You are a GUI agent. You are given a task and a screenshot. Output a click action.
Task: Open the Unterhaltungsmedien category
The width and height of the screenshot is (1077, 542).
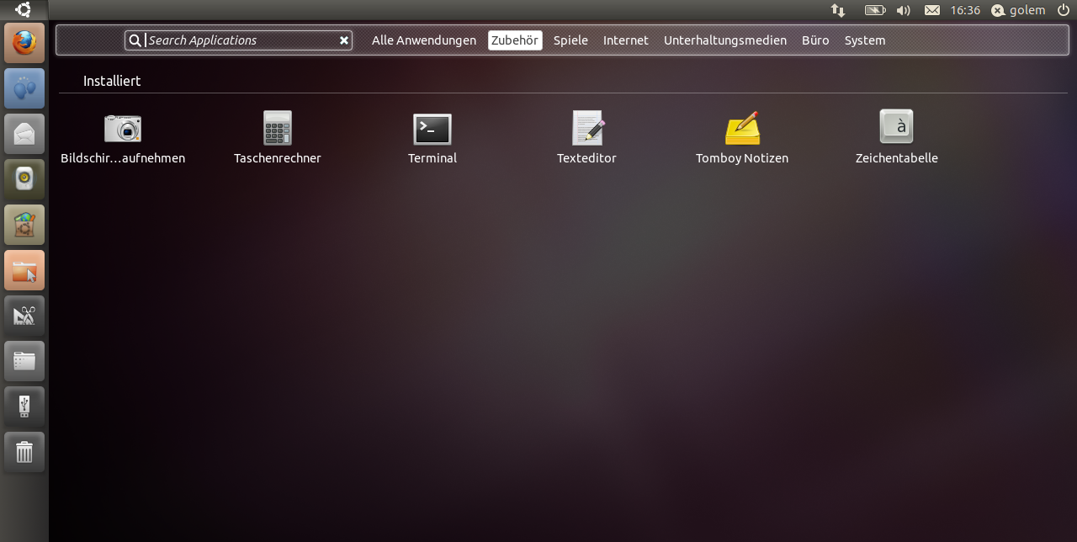pos(725,40)
